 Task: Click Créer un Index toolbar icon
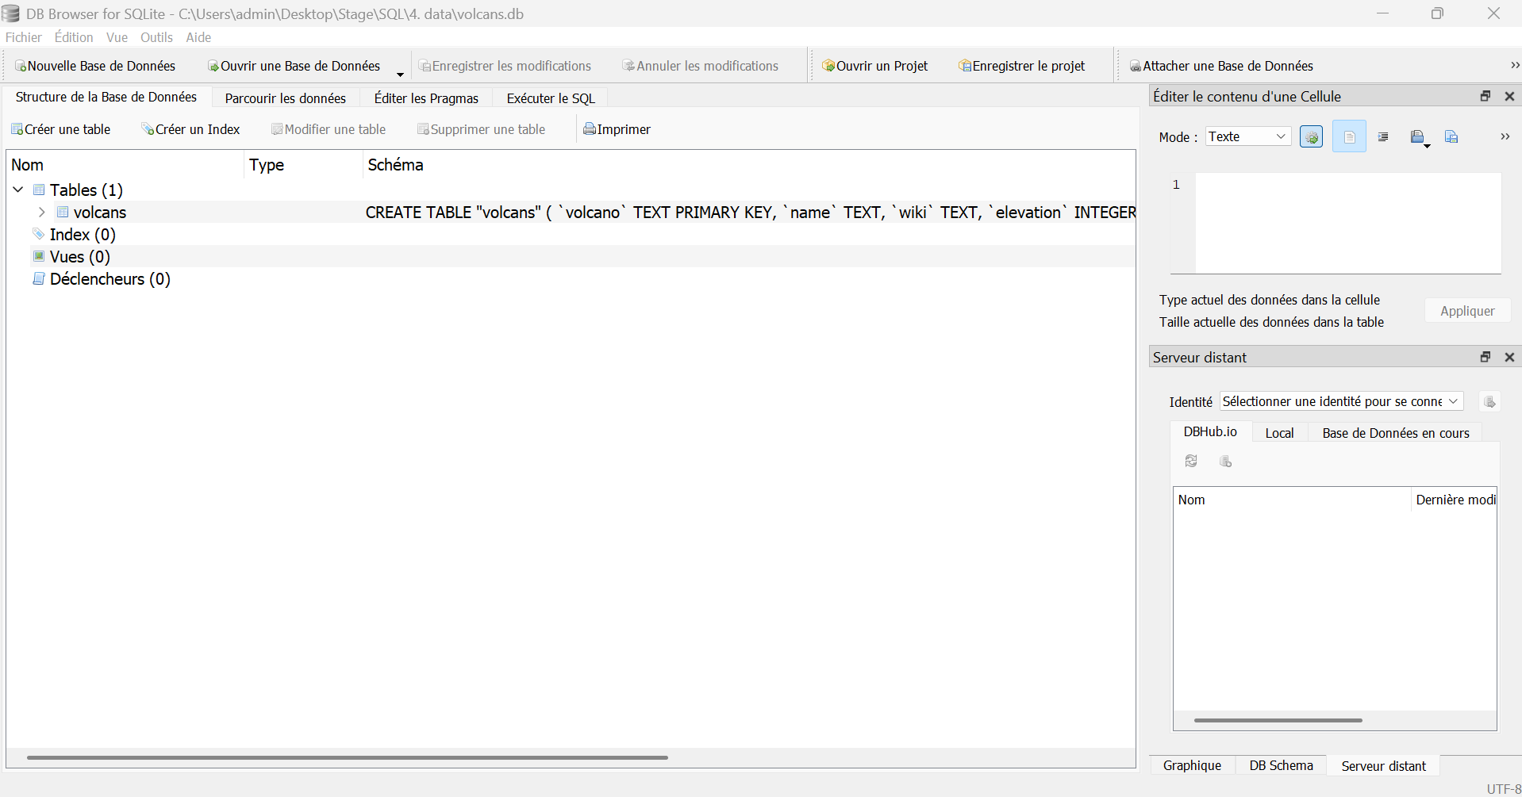(x=148, y=129)
